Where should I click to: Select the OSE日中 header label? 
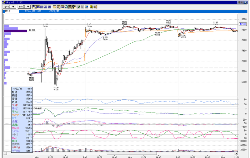click(54, 11)
